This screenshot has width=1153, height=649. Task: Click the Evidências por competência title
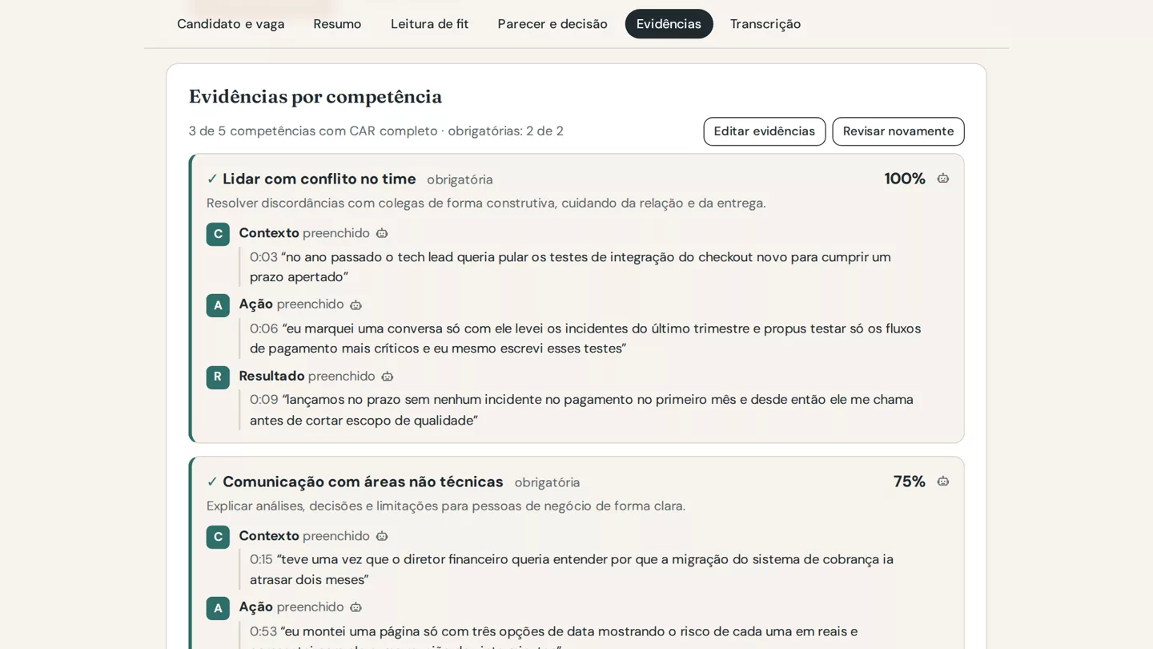pos(315,97)
